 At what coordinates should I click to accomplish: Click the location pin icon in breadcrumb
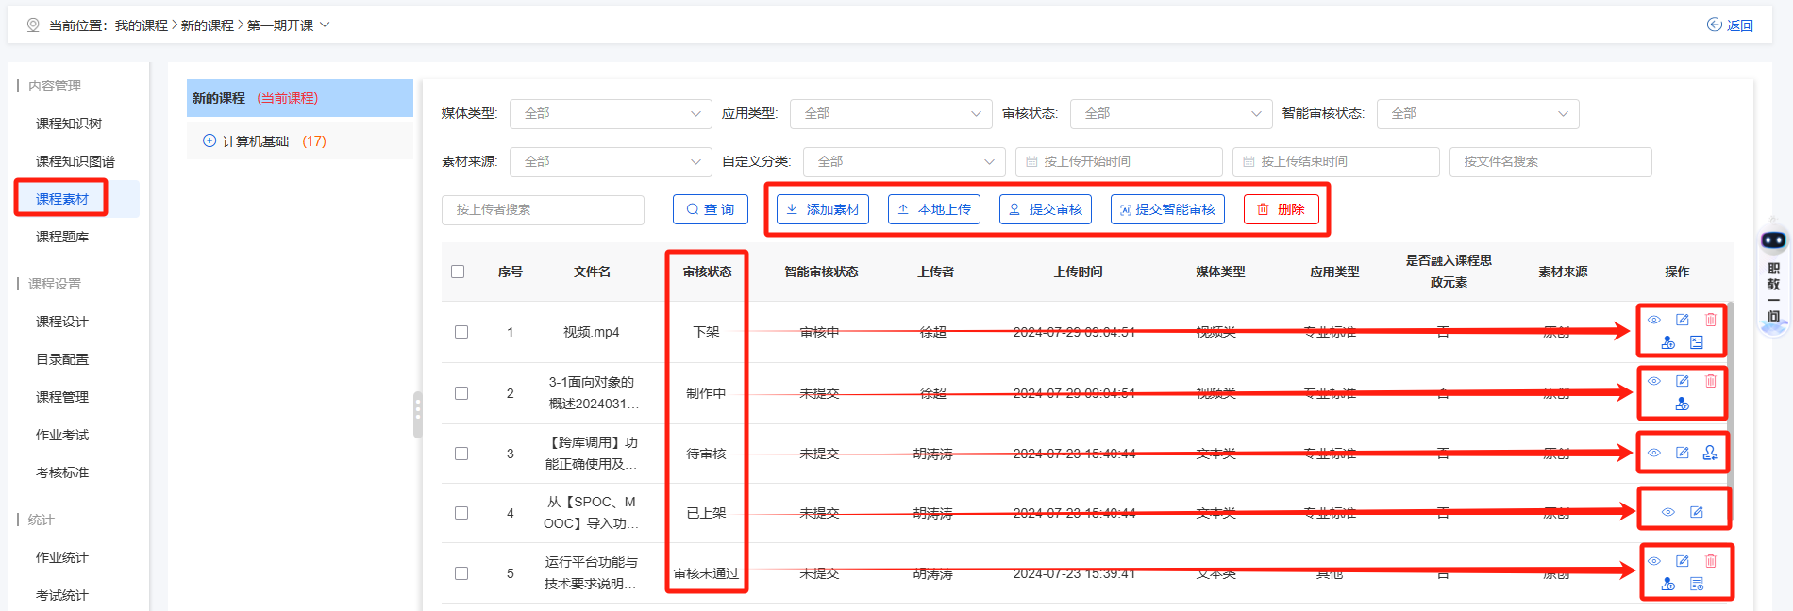pyautogui.click(x=33, y=25)
